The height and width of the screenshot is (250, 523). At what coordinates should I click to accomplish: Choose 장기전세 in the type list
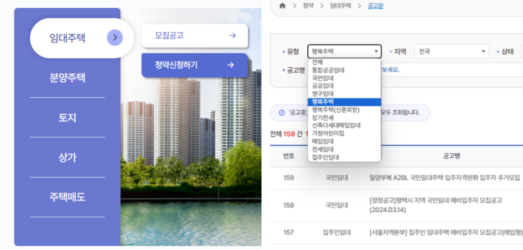click(345, 118)
